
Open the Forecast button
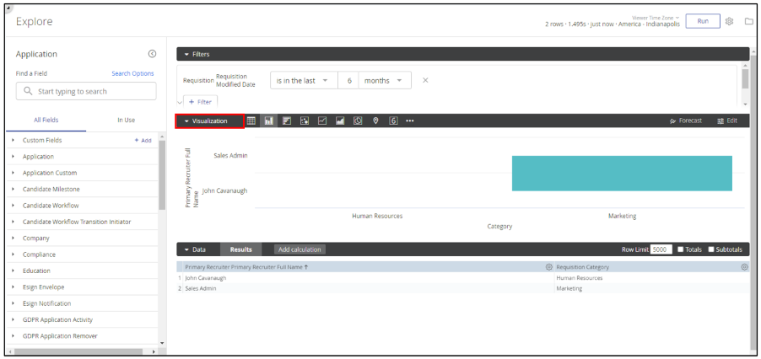pos(685,121)
